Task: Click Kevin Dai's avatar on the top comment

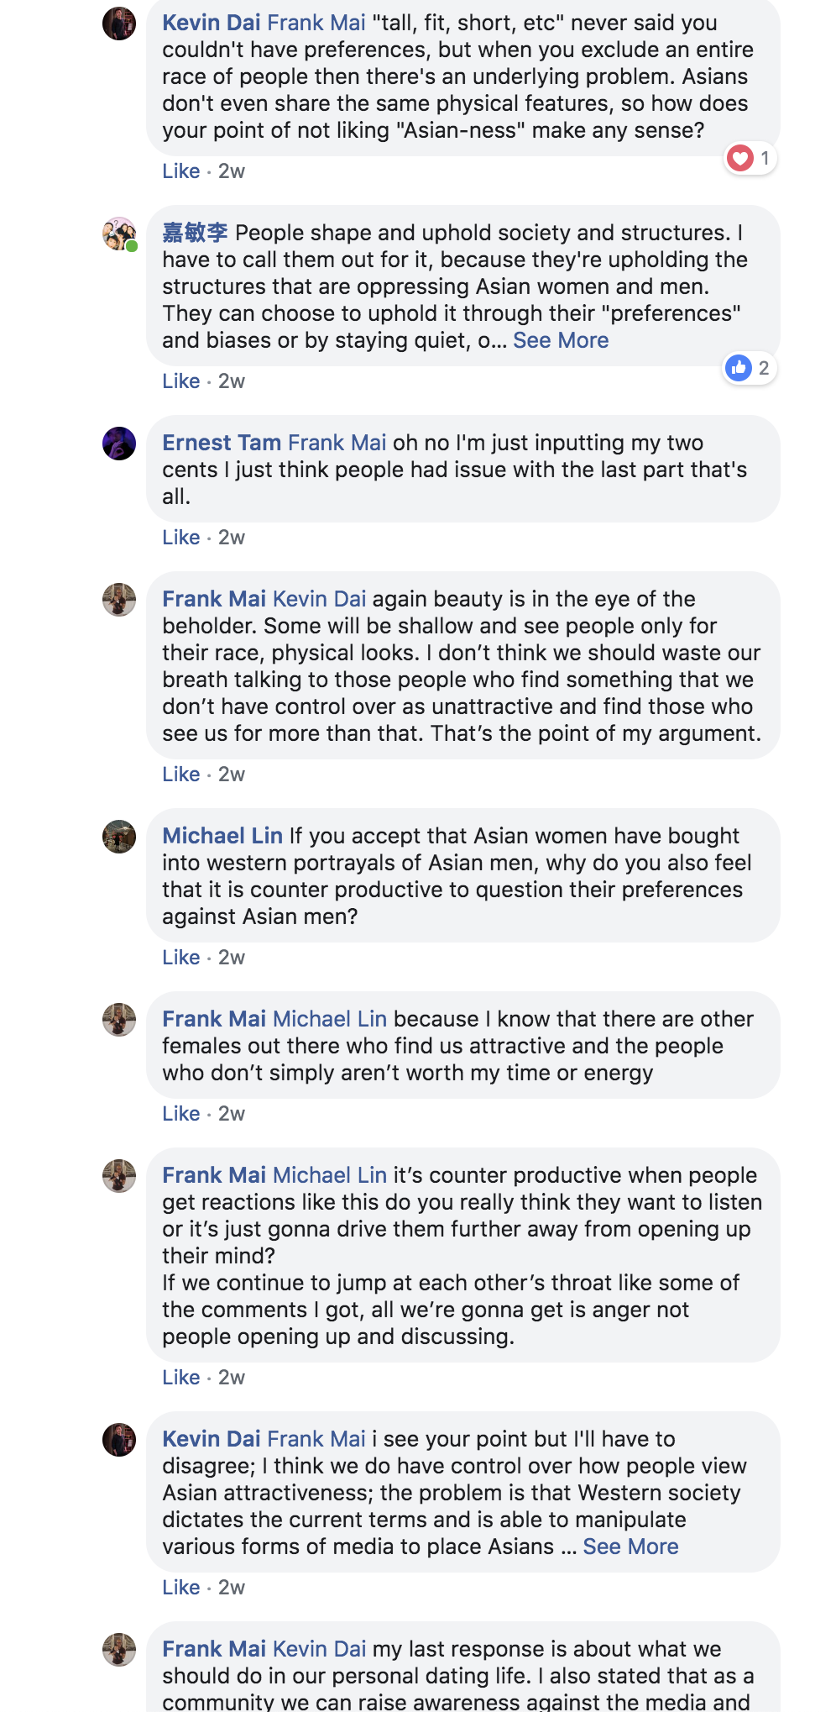Action: tap(119, 24)
